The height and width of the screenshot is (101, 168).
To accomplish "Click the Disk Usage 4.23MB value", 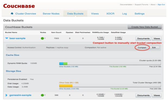I will pyautogui.click(x=25, y=84).
